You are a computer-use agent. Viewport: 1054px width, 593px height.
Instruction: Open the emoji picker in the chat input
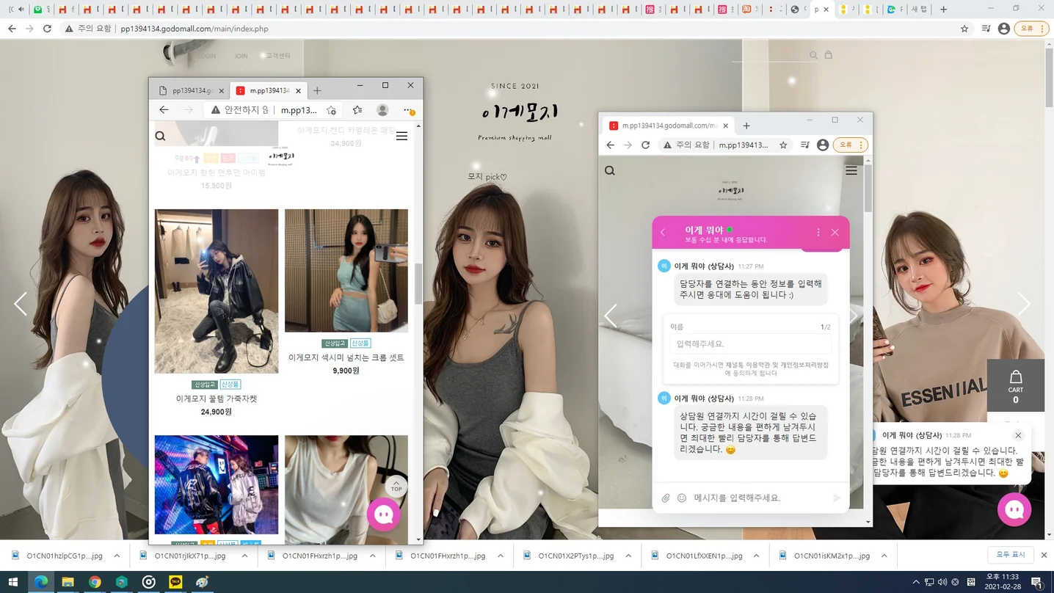(x=682, y=498)
